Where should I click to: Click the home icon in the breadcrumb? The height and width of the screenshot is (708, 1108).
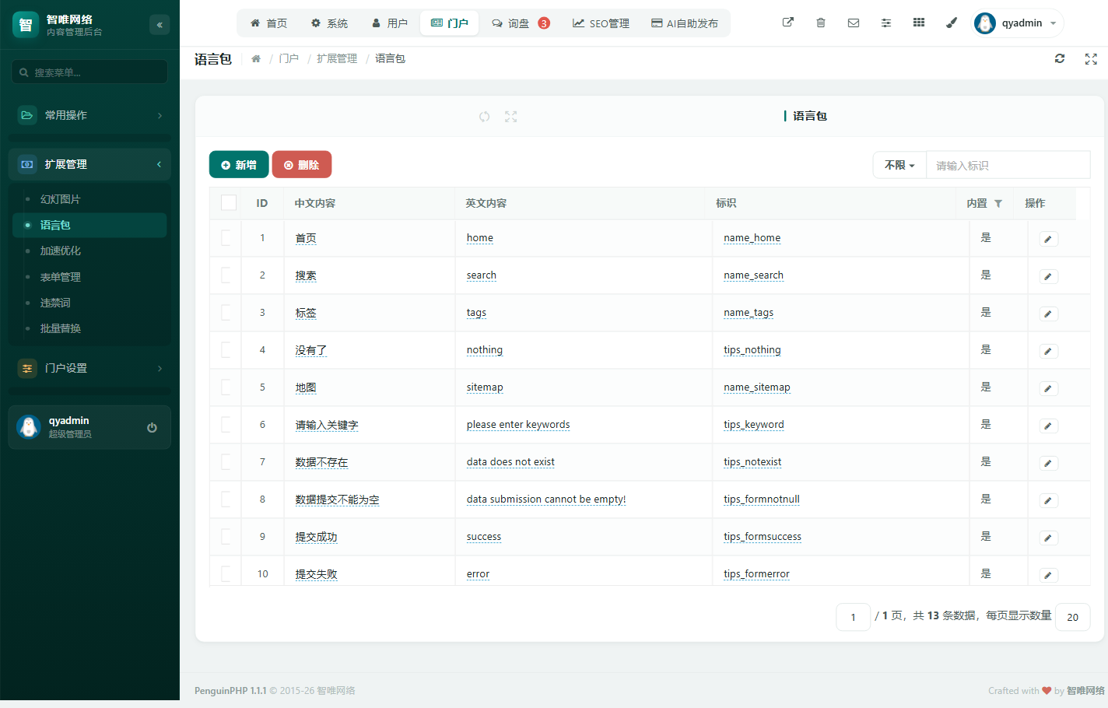256,58
